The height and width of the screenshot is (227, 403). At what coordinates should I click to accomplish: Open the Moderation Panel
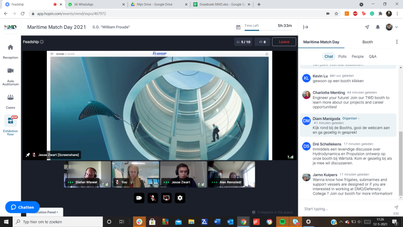[44, 212]
